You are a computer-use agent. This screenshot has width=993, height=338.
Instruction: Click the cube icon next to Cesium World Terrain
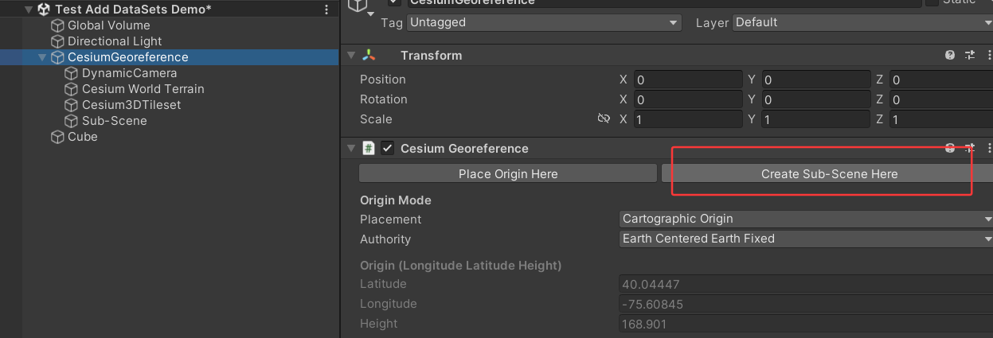[x=72, y=89]
